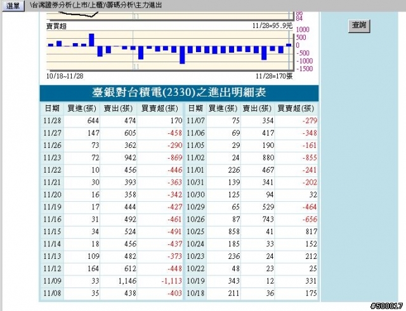Select net value -161 for 11/05
The height and width of the screenshot is (311, 406).
[310, 145]
